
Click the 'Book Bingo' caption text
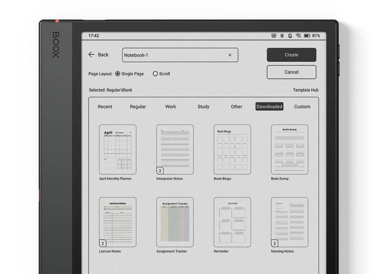pos(222,178)
